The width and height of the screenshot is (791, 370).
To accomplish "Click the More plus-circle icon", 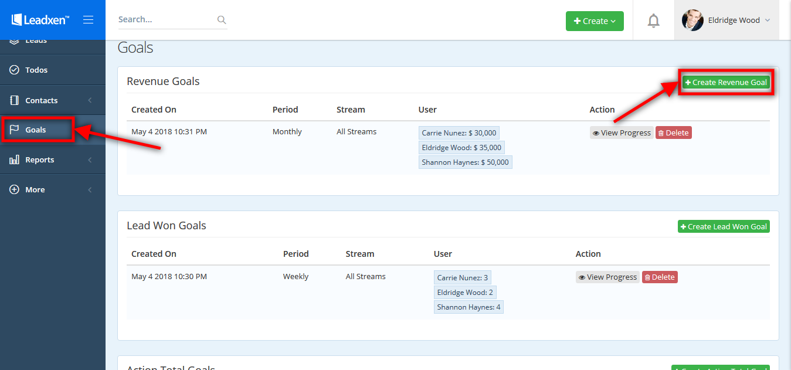I will (15, 189).
